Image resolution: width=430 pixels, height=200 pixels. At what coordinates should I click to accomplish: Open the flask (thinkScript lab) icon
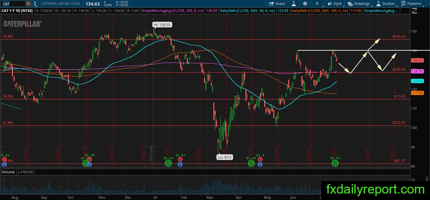click(294, 4)
